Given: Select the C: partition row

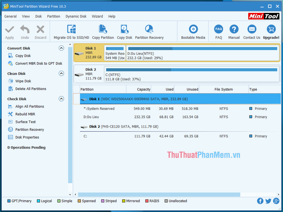Looking at the screenshot, I should pyautogui.click(x=180, y=136).
